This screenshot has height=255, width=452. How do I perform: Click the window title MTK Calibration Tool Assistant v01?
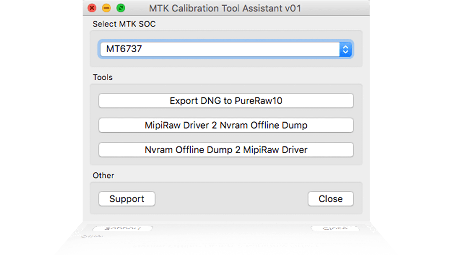225,8
